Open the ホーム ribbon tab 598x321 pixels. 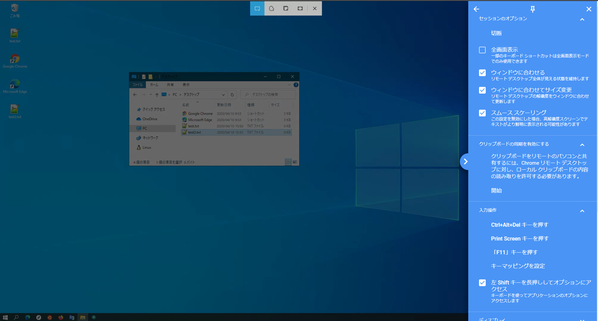(x=154, y=85)
